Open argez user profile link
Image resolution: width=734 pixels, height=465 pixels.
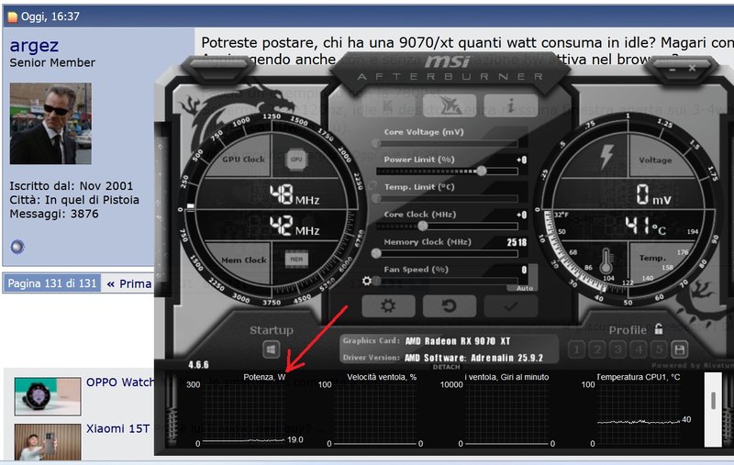(34, 45)
